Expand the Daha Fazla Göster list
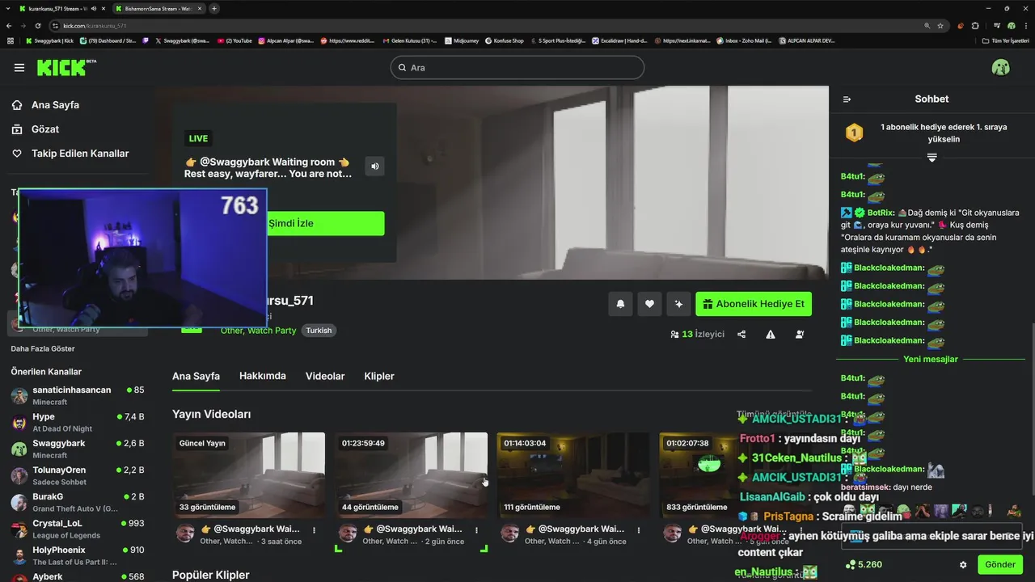This screenshot has width=1035, height=582. pyautogui.click(x=43, y=348)
